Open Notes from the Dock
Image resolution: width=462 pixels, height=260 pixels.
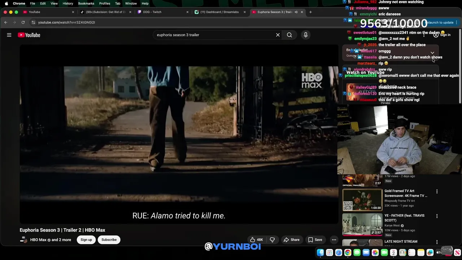tap(421, 253)
